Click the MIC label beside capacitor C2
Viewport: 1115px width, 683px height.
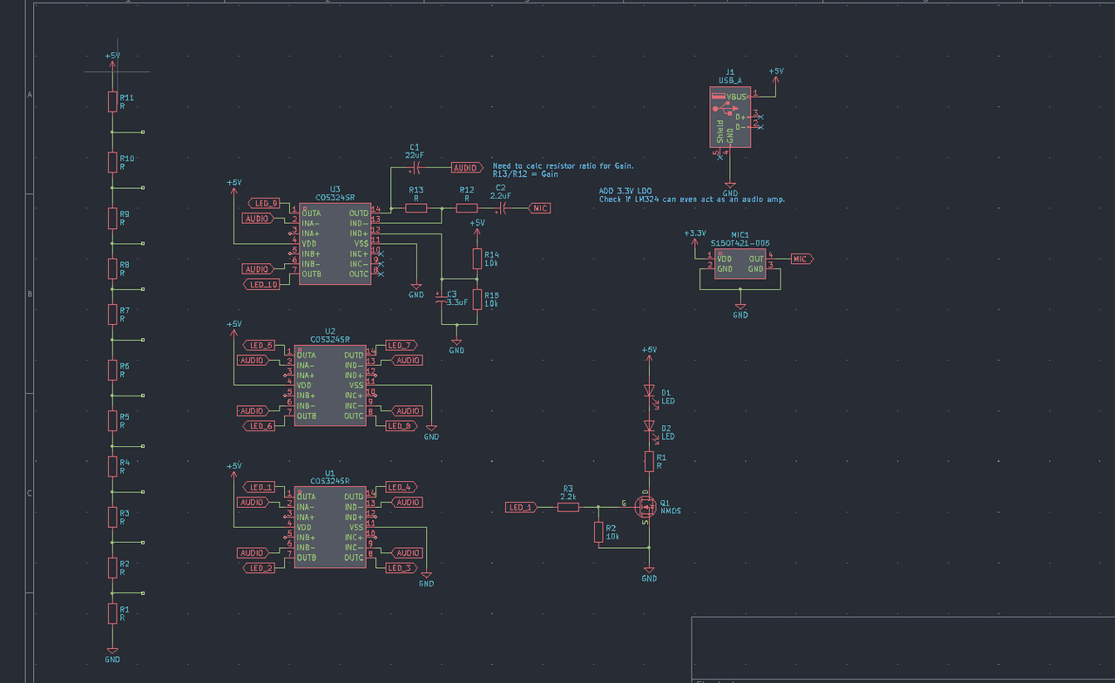point(540,208)
